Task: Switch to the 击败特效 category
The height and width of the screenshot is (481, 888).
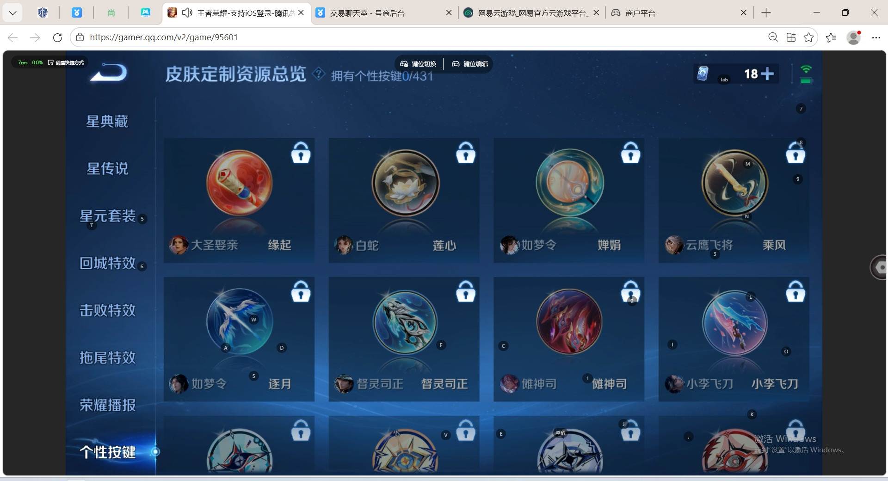Action: pos(107,310)
